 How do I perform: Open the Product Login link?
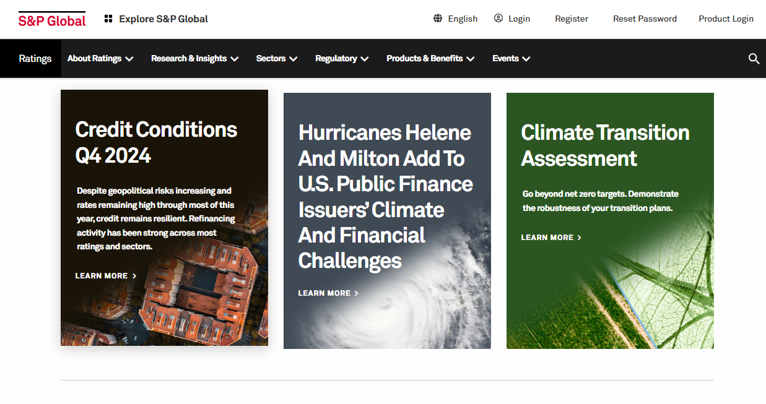point(726,19)
